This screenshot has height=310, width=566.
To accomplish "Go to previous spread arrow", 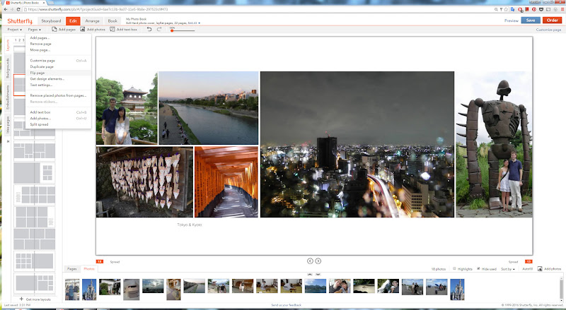I will click(x=310, y=261).
